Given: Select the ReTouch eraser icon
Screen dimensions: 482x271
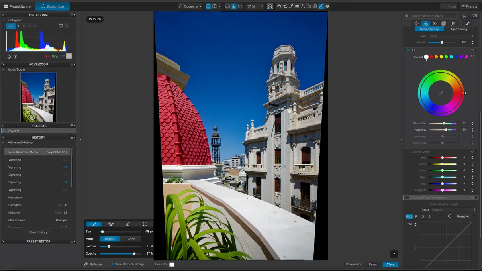Looking at the screenshot, I should (x=128, y=224).
